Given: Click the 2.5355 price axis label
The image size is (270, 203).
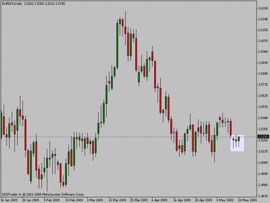Looking at the screenshot, I should pos(263,129).
